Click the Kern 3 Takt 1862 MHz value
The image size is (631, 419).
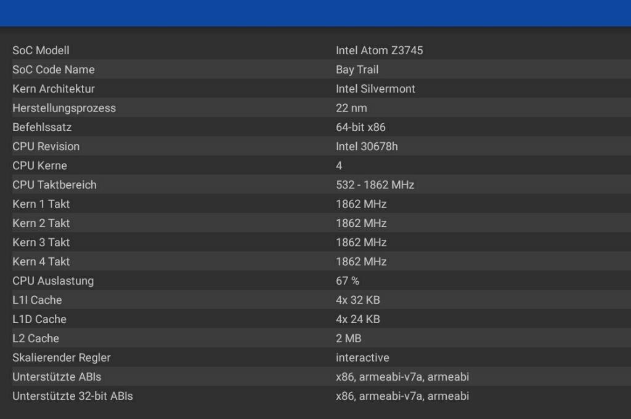coord(361,242)
